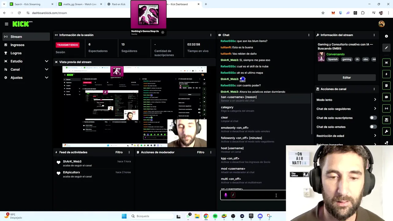Viewport: 393px width, 221px height.
Task: Click the purple emote icon in chat input
Action: 226,195
